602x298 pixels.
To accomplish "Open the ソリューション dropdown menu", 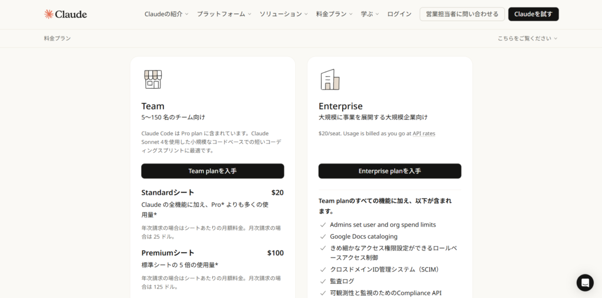I will [x=283, y=14].
